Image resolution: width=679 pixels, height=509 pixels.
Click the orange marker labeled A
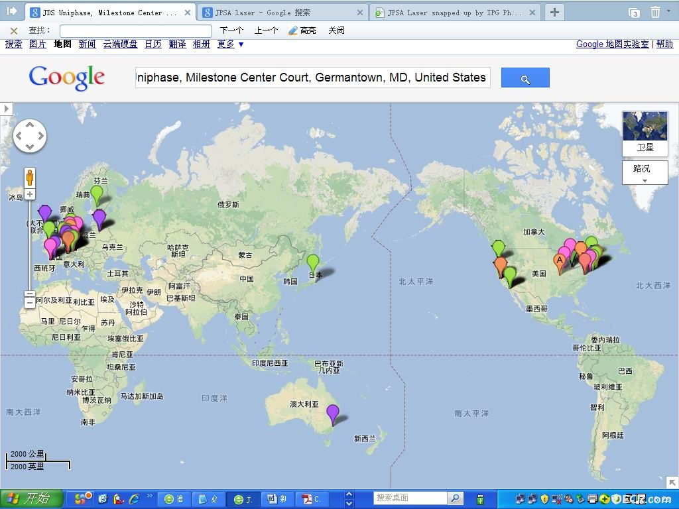tap(560, 262)
